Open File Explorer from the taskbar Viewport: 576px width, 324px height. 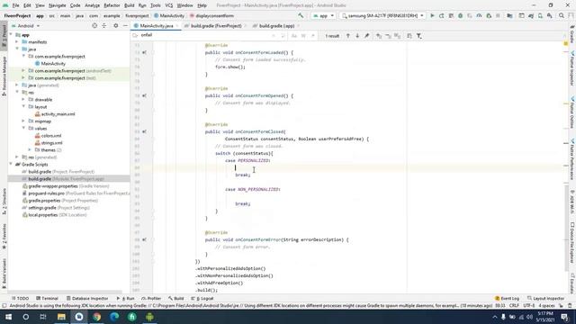click(61, 317)
